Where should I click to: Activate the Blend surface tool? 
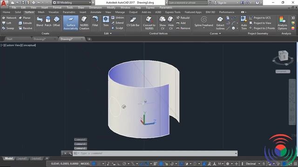(40, 21)
